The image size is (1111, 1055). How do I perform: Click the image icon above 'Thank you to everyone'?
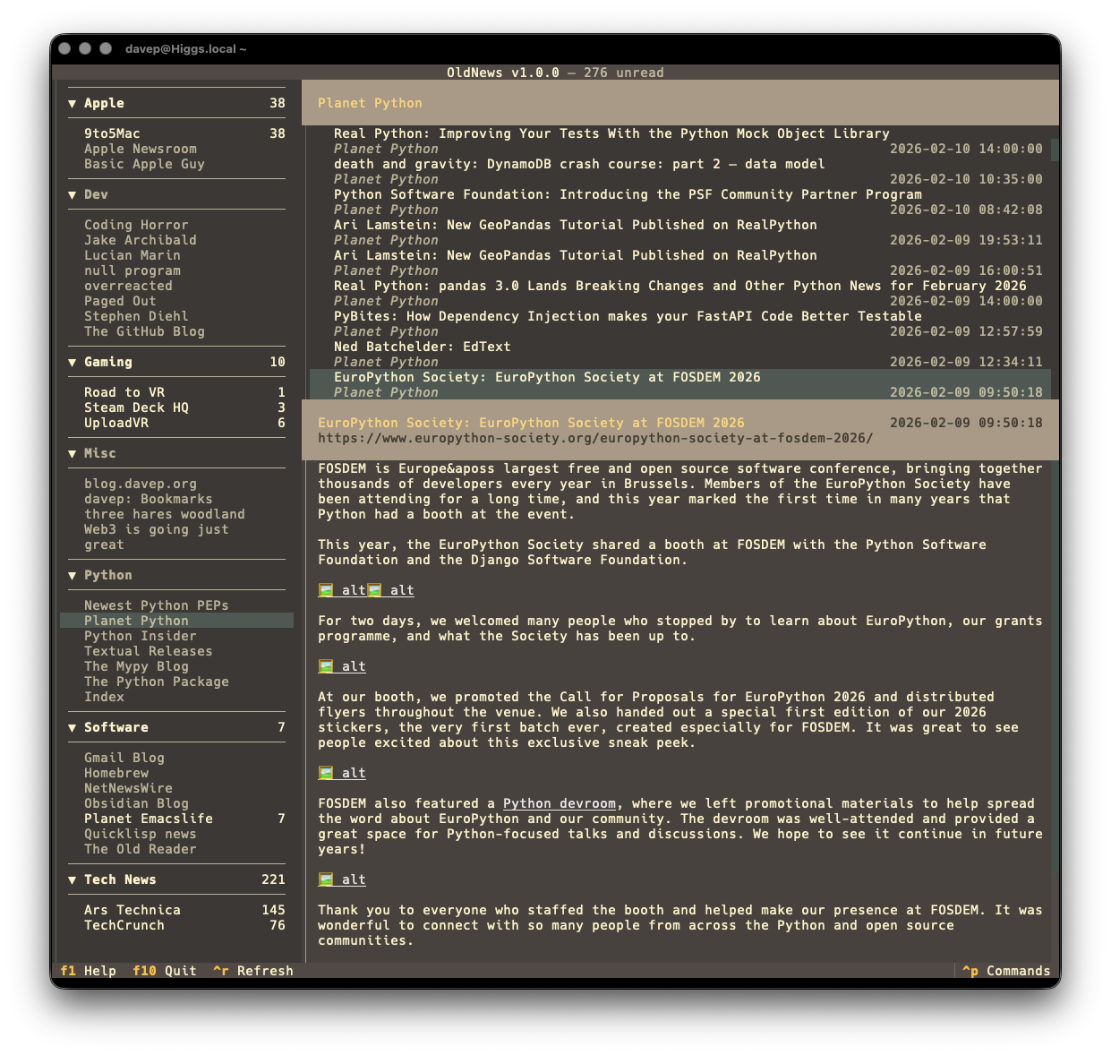(x=326, y=879)
